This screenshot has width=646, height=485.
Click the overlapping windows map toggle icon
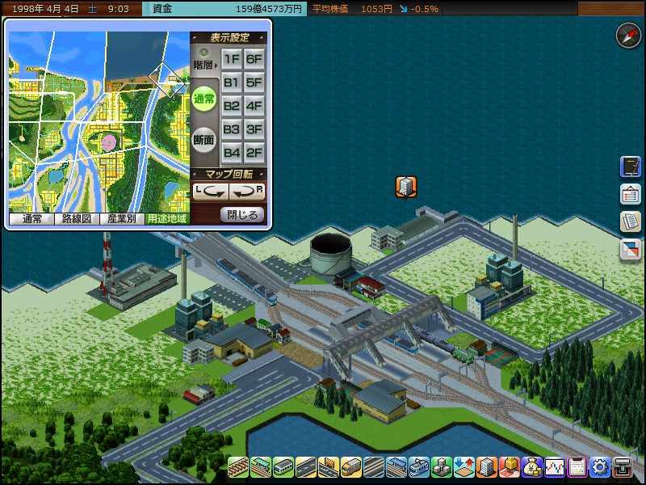tap(631, 249)
